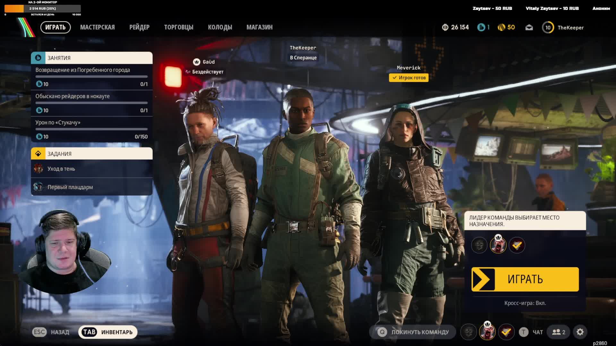Open the settings gear
The image size is (616, 346).
click(580, 332)
